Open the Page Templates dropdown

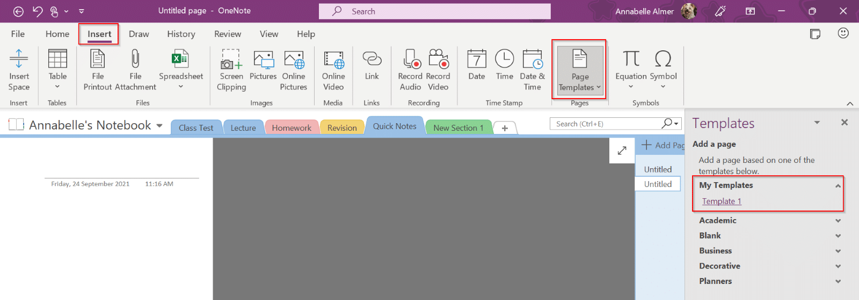tap(580, 70)
